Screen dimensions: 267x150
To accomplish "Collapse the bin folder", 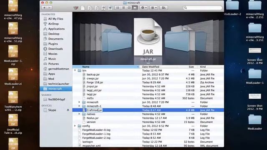I will (x=75, y=70).
